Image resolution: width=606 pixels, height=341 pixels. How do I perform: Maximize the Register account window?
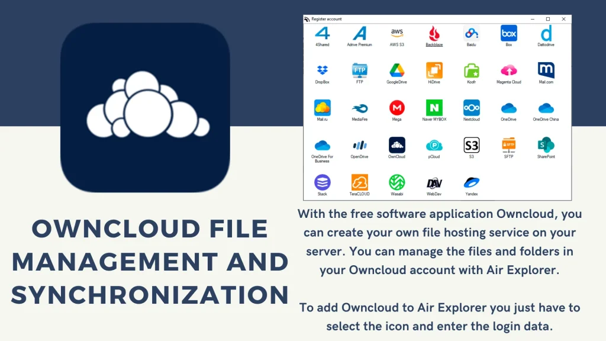click(547, 19)
